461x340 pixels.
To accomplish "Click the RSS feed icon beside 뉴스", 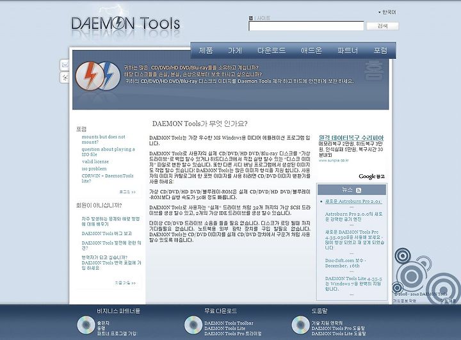I will [x=359, y=190].
